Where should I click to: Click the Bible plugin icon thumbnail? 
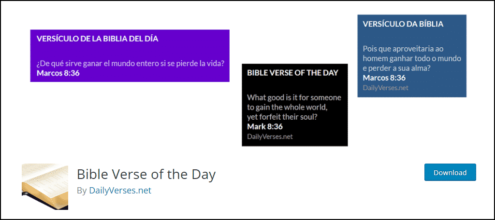click(x=45, y=187)
